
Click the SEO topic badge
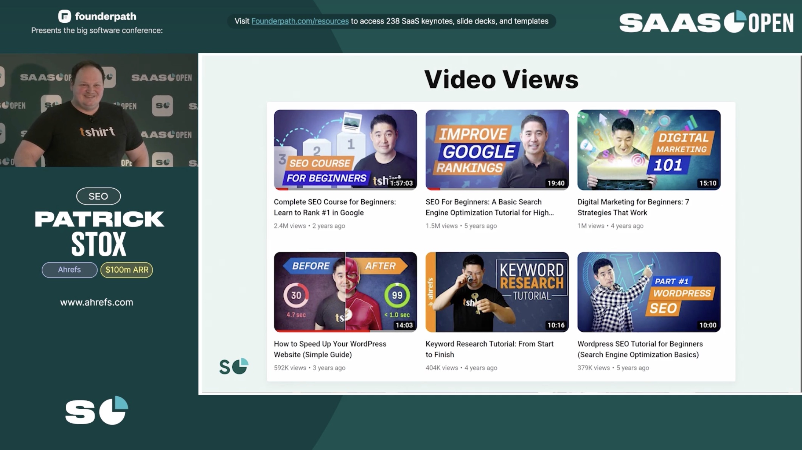tap(98, 196)
